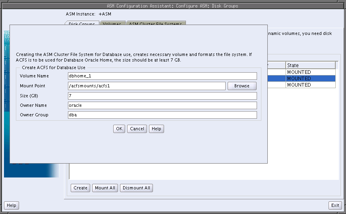This screenshot has height=214, width=346.
Task: Create a new disk group
Action: pyautogui.click(x=80, y=188)
